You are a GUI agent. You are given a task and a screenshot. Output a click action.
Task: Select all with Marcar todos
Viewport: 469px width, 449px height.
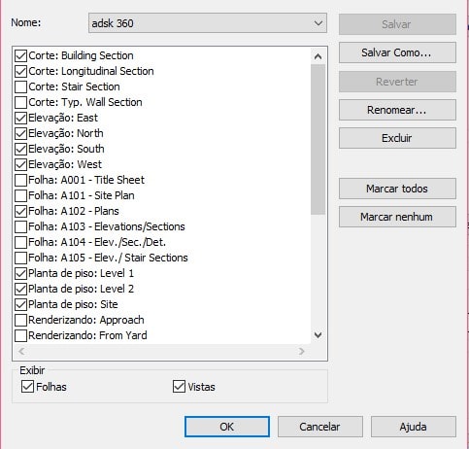[397, 189]
